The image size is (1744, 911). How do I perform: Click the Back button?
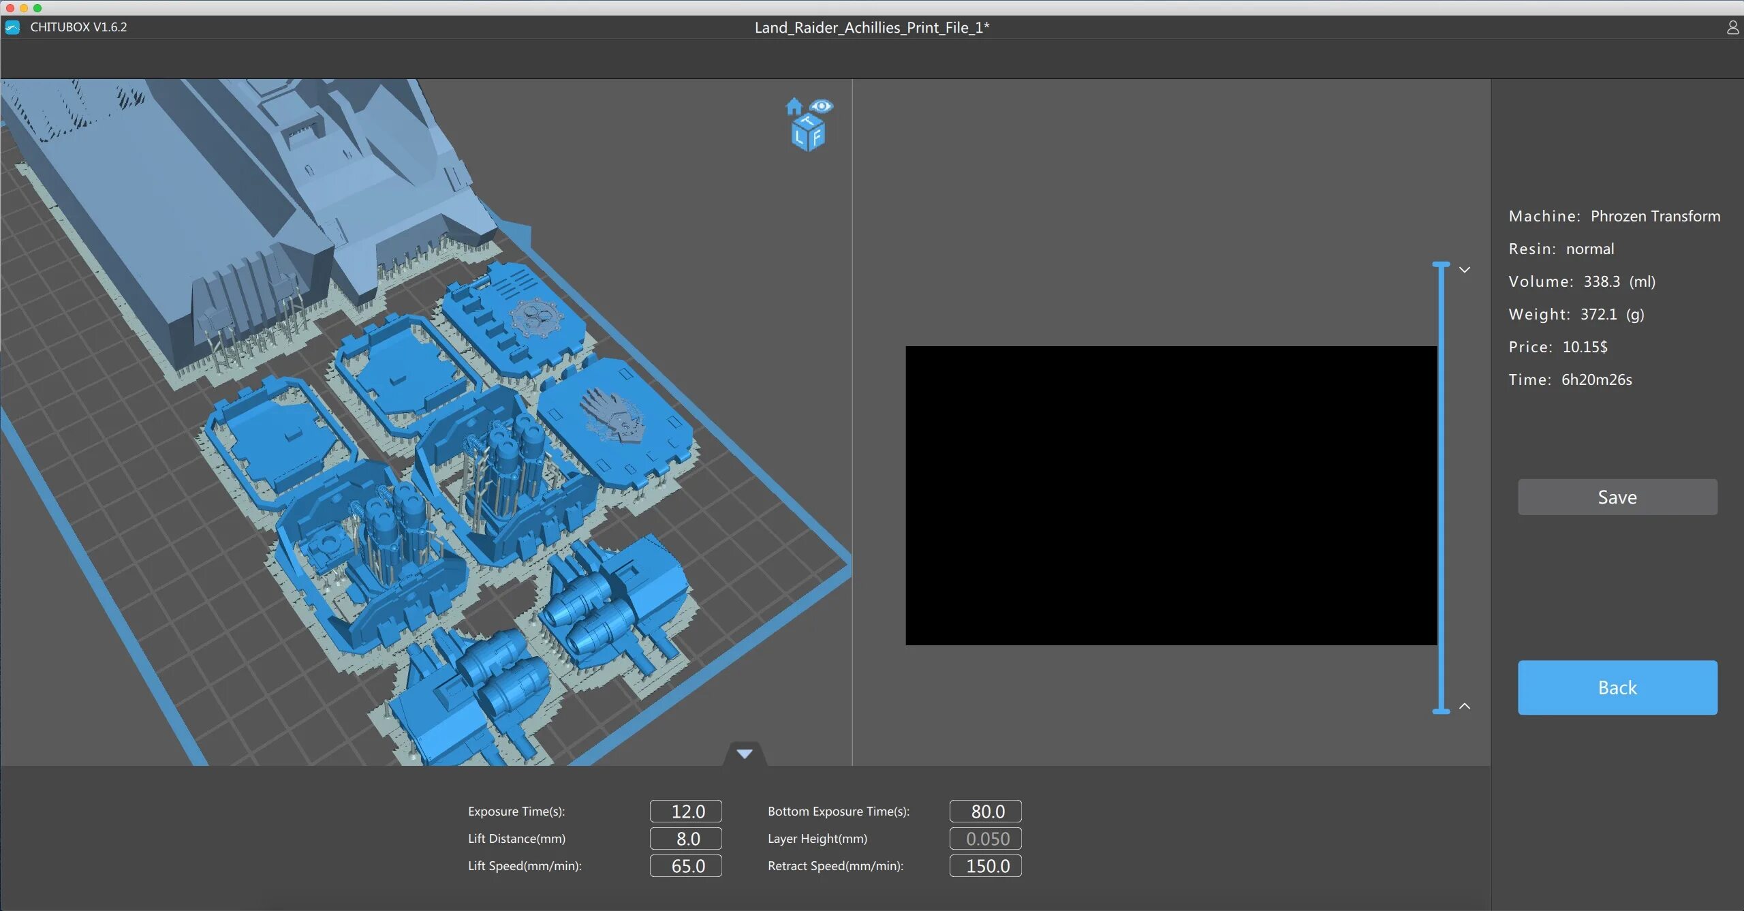point(1617,688)
